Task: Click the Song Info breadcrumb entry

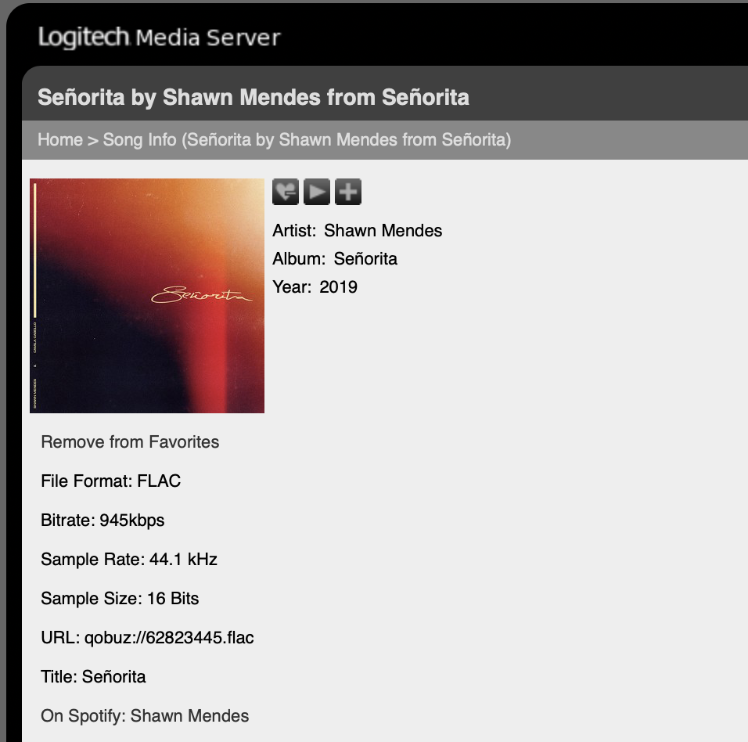Action: tap(307, 140)
